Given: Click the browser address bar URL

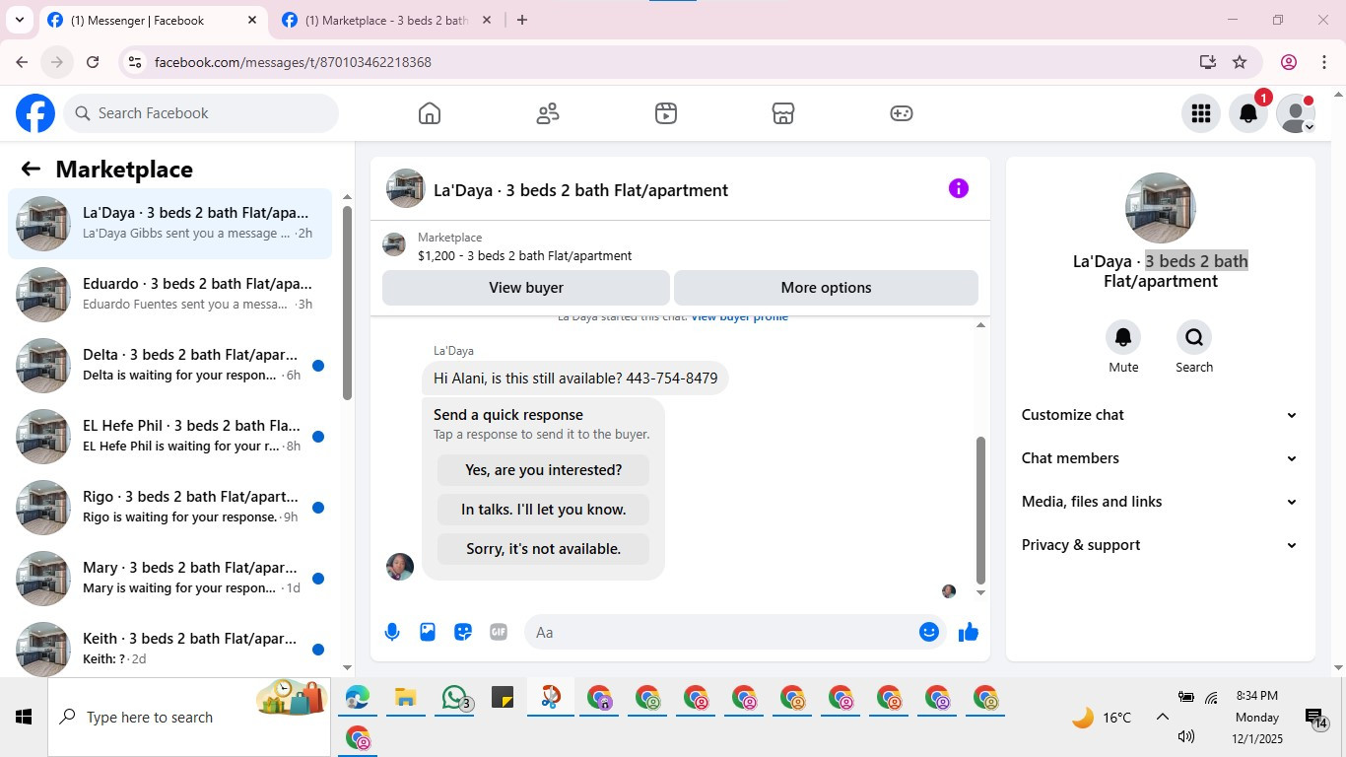Looking at the screenshot, I should pos(293,62).
